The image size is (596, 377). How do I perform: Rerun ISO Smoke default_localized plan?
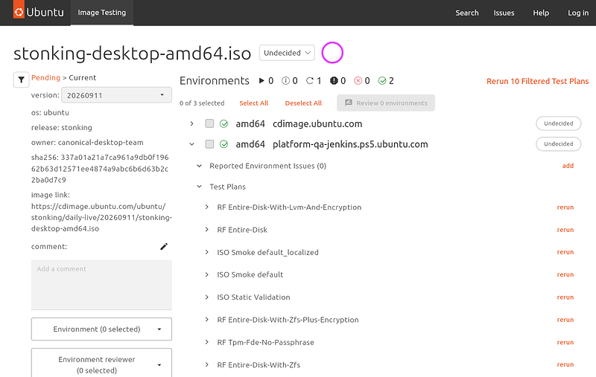pyautogui.click(x=565, y=252)
